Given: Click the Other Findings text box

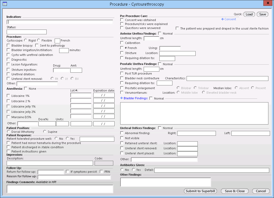Looking at the screenshot, I should coord(166,182).
